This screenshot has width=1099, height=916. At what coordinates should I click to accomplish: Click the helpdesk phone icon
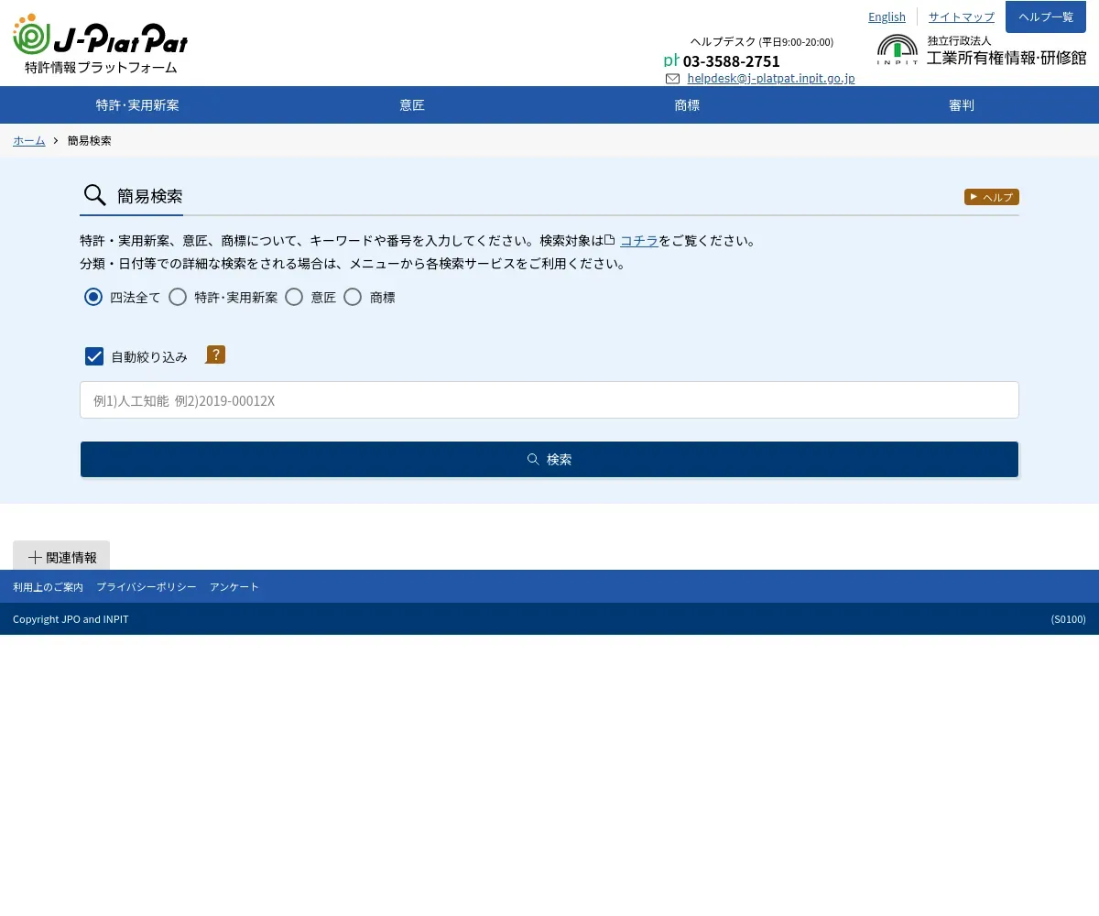click(x=671, y=60)
